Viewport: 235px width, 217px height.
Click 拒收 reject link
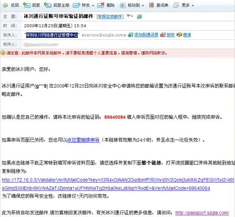171,35
